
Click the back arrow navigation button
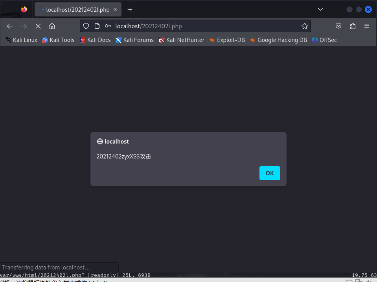click(x=10, y=26)
